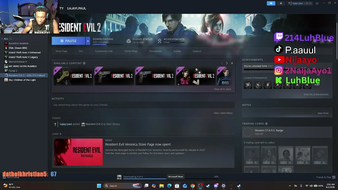
Task: Select ENA: Dream BBQ in the library
Action: (x=18, y=48)
